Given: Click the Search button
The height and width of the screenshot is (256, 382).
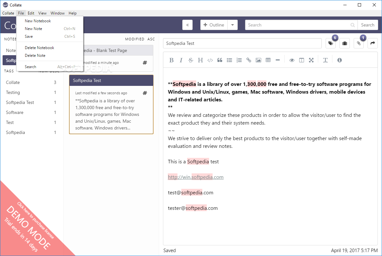Looking at the screenshot, I should point(368,25).
